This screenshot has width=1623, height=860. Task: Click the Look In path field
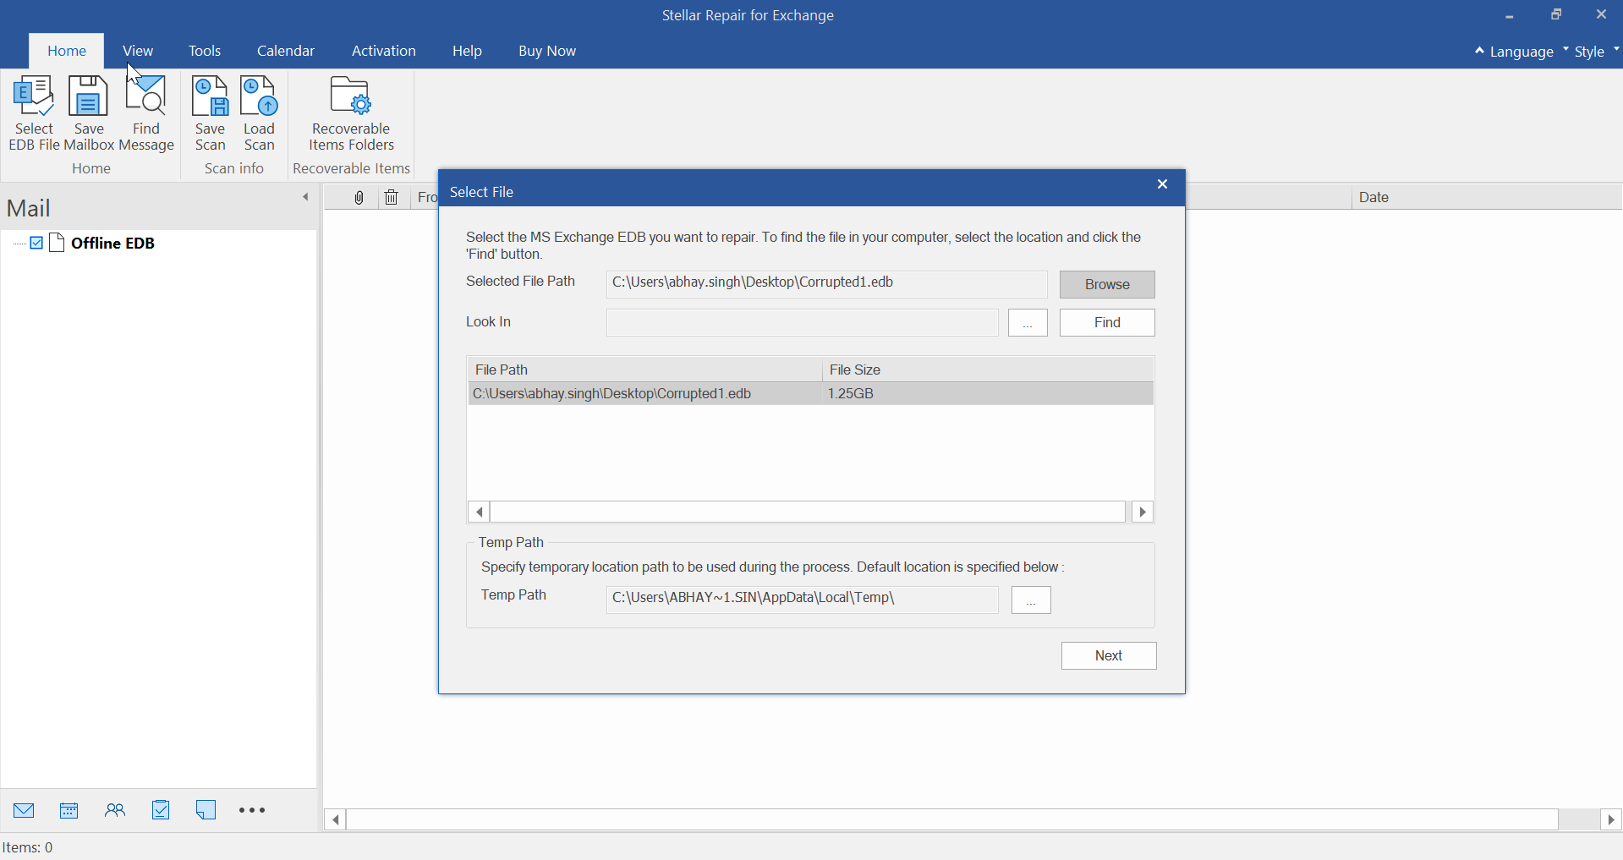[802, 322]
